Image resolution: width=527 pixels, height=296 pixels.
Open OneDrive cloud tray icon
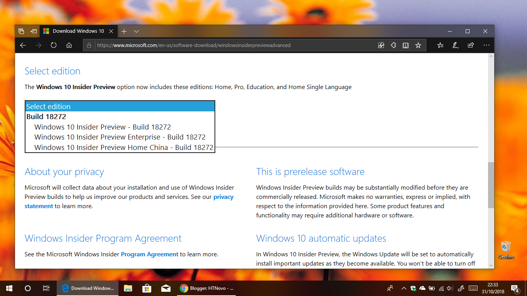(422, 288)
